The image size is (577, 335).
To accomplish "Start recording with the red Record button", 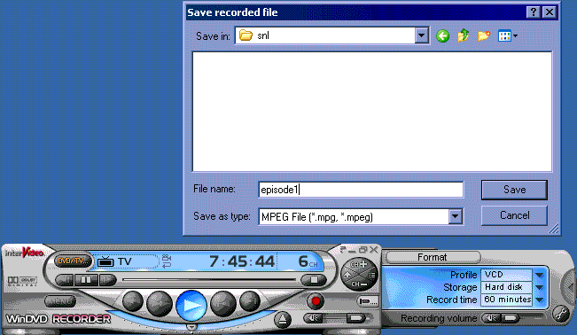I will click(316, 301).
